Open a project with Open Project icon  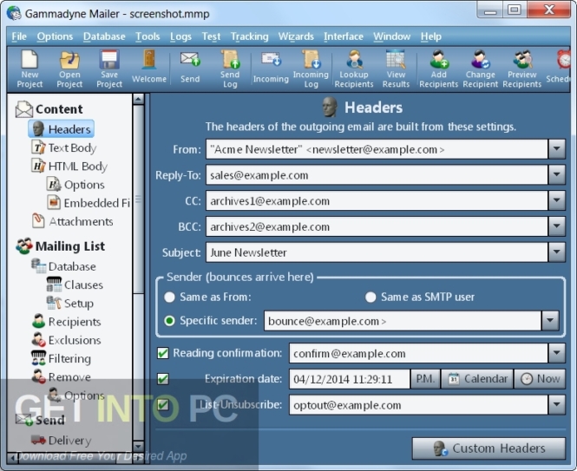click(69, 69)
